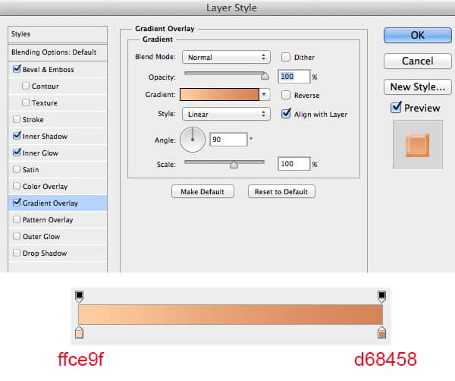Click the right black opacity stop

coord(382,296)
